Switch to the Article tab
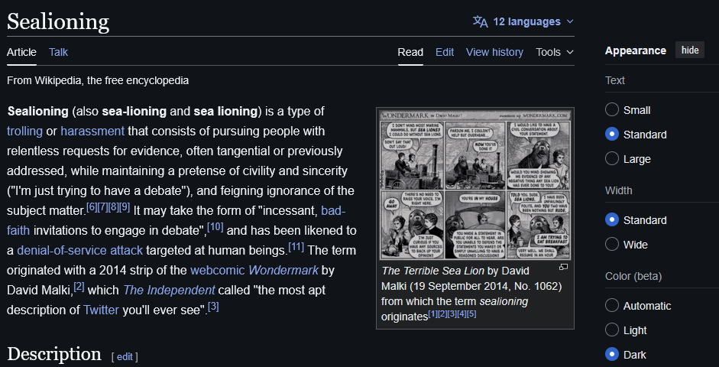Viewport: 719px width, 367px height. point(21,52)
